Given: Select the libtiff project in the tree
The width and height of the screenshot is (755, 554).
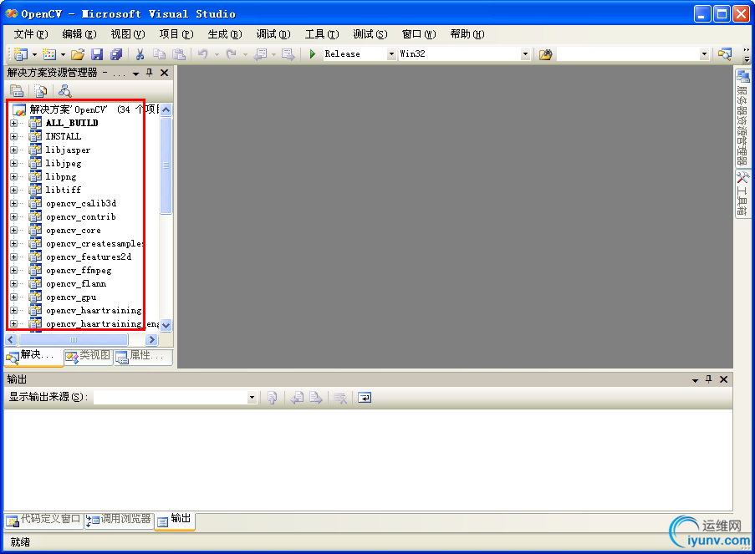Looking at the screenshot, I should [63, 191].
